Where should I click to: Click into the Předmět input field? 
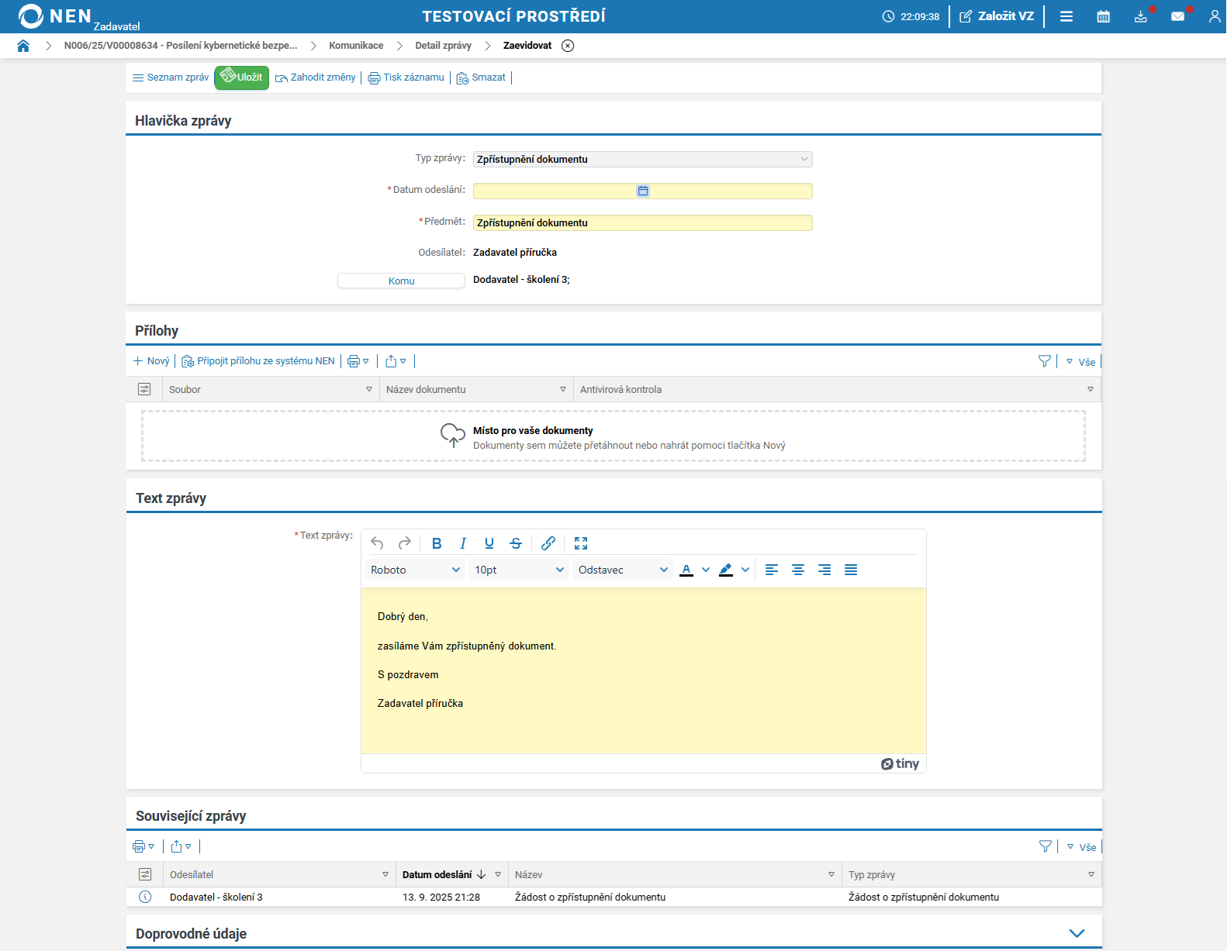(642, 223)
